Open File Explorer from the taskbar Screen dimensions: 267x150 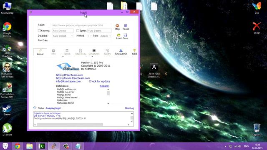(x=30, y=146)
